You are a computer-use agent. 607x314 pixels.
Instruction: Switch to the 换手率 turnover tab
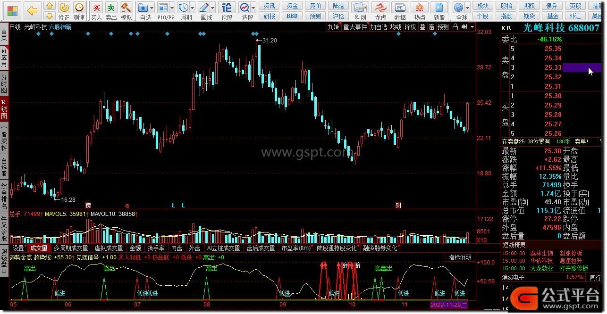pos(156,248)
